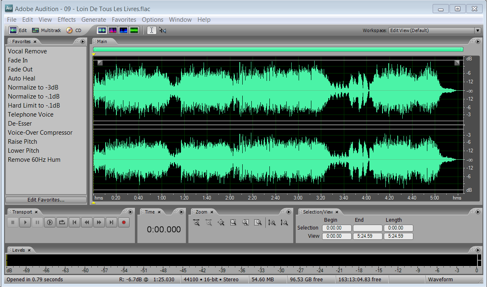Open the Favorites menu
Screen dimensions: 487x287
click(x=124, y=20)
